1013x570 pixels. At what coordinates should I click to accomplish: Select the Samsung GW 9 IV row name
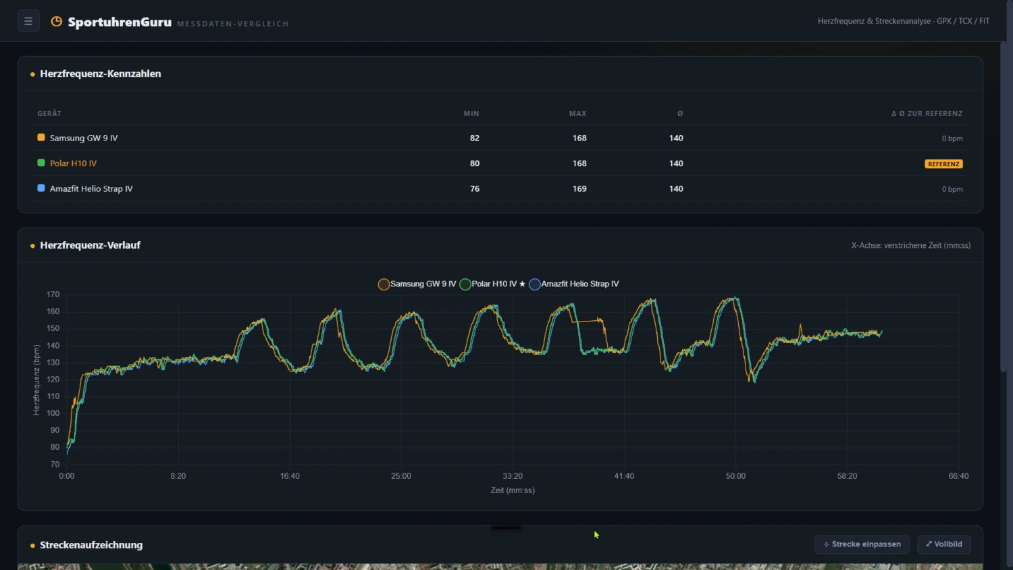(x=84, y=138)
